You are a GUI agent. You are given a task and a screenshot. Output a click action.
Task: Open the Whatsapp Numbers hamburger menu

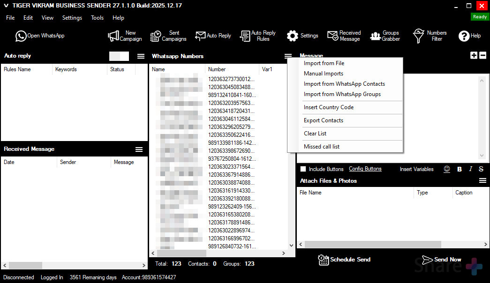(288, 56)
